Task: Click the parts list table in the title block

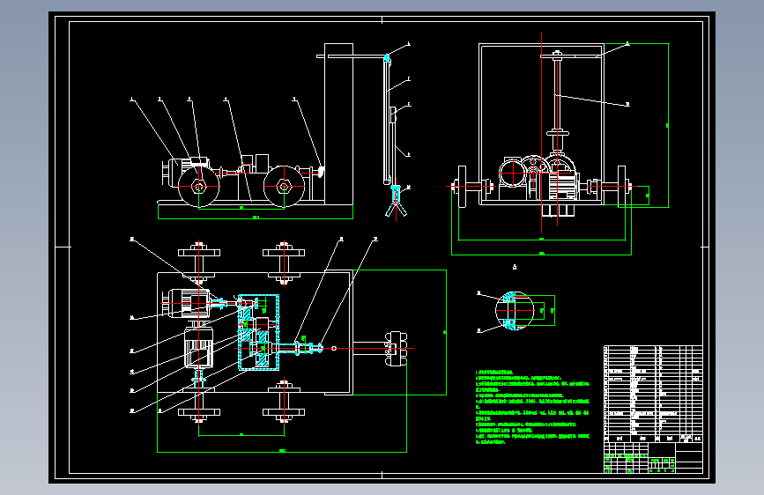Action: 653,394
